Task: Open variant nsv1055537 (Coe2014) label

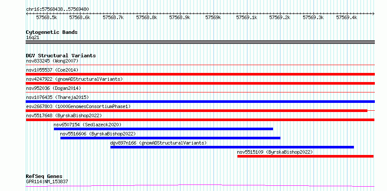Action: [x=52, y=70]
